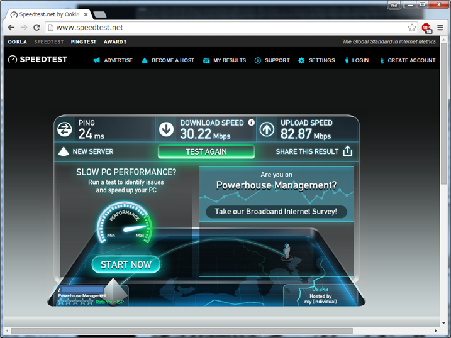Click the Advertise megaphone icon
This screenshot has height=338, width=451.
click(x=97, y=60)
